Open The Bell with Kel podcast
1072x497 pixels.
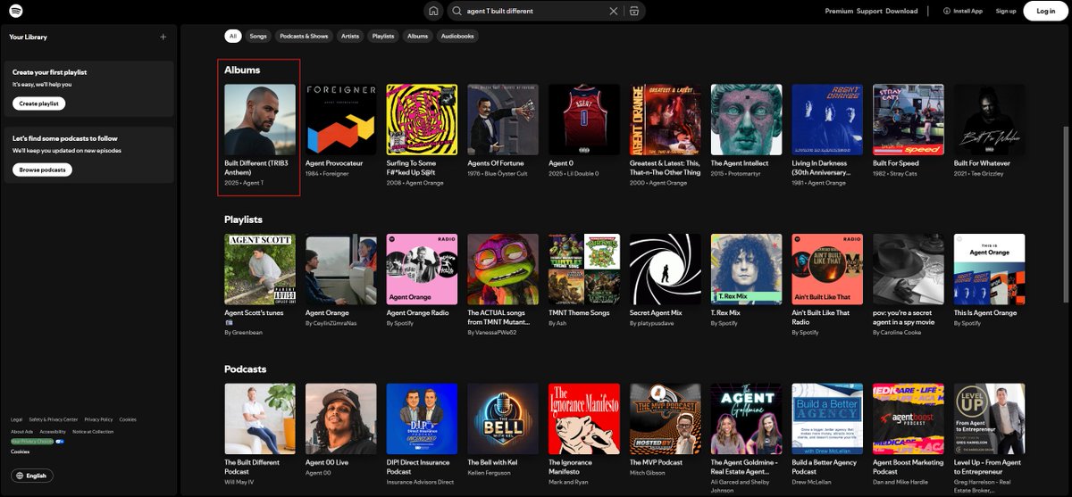[x=503, y=419]
